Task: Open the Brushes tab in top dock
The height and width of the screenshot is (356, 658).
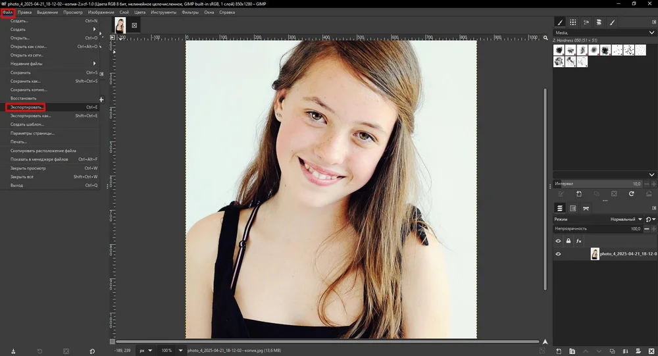Action: [560, 22]
